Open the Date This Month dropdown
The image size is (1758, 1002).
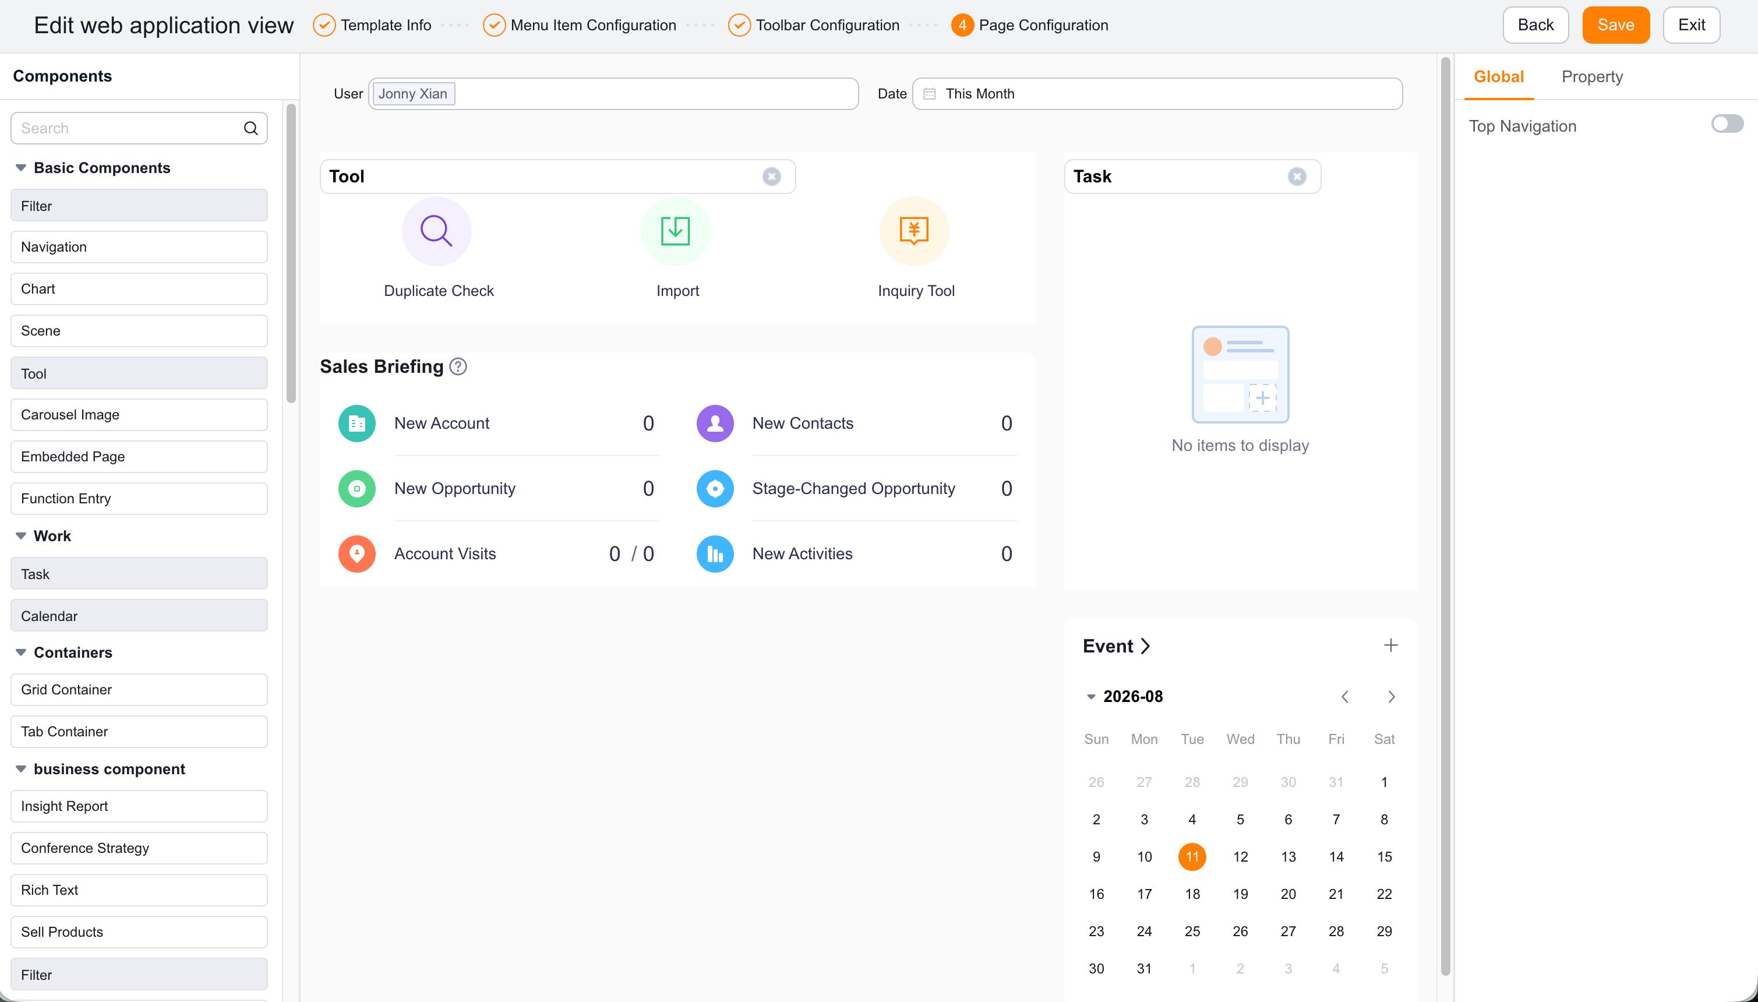(x=1157, y=94)
